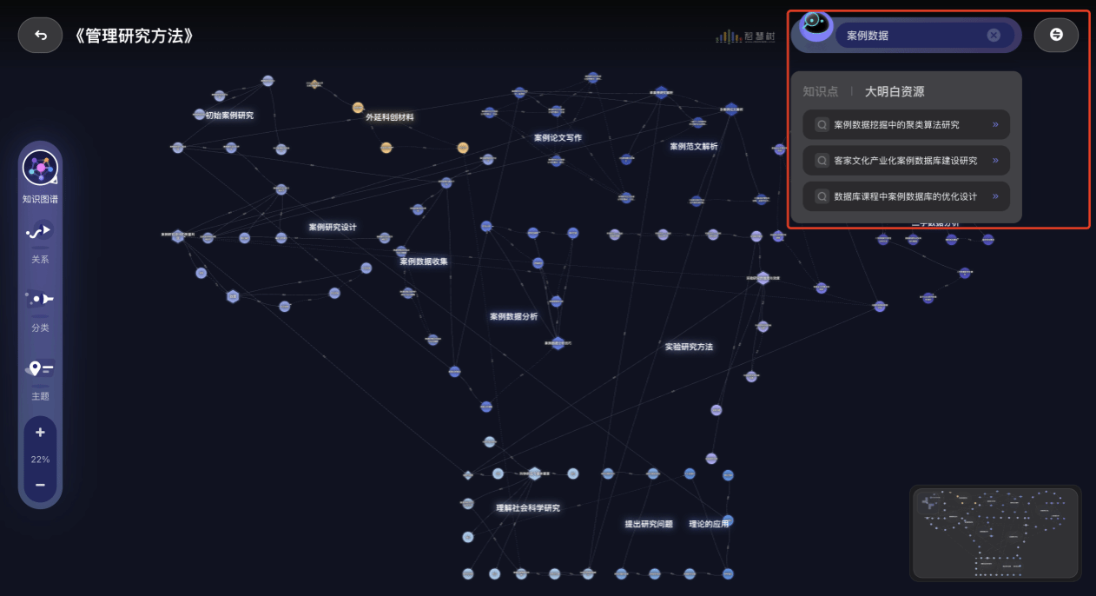Click the back arrow button

pyautogui.click(x=40, y=36)
